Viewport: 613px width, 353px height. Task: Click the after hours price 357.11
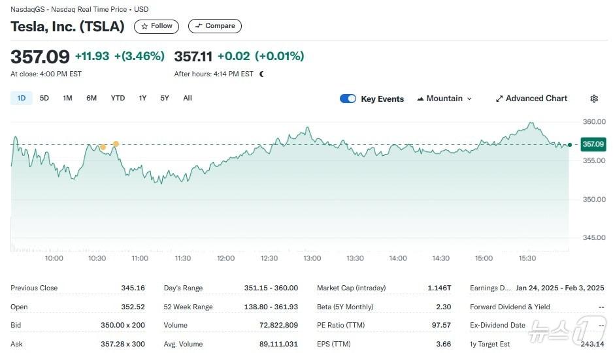(193, 57)
